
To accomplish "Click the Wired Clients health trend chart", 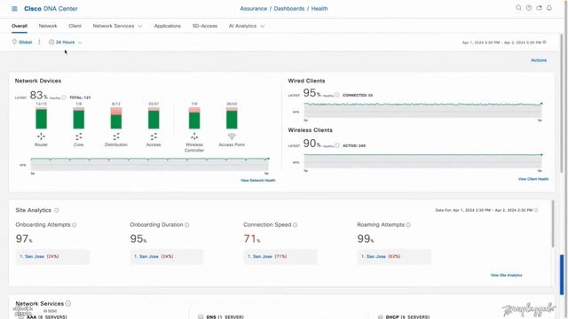I will pyautogui.click(x=422, y=110).
